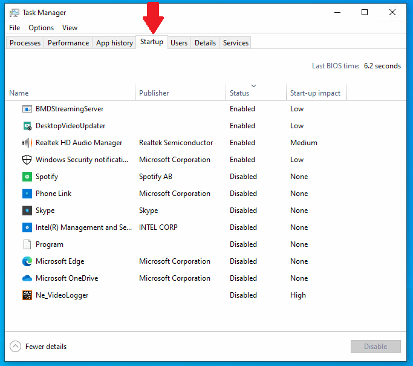This screenshot has width=413, height=366.
Task: Click the Microsoft OneDrive cloud icon
Action: click(x=27, y=278)
